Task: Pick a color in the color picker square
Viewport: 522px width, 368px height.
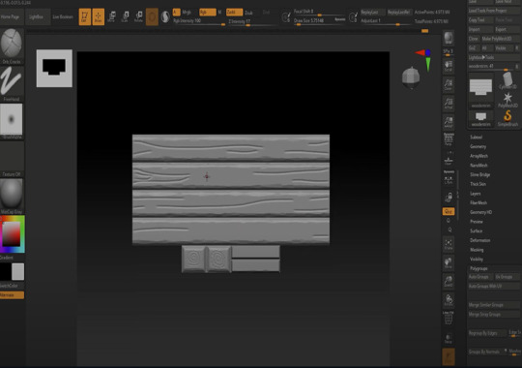Action: (12, 234)
